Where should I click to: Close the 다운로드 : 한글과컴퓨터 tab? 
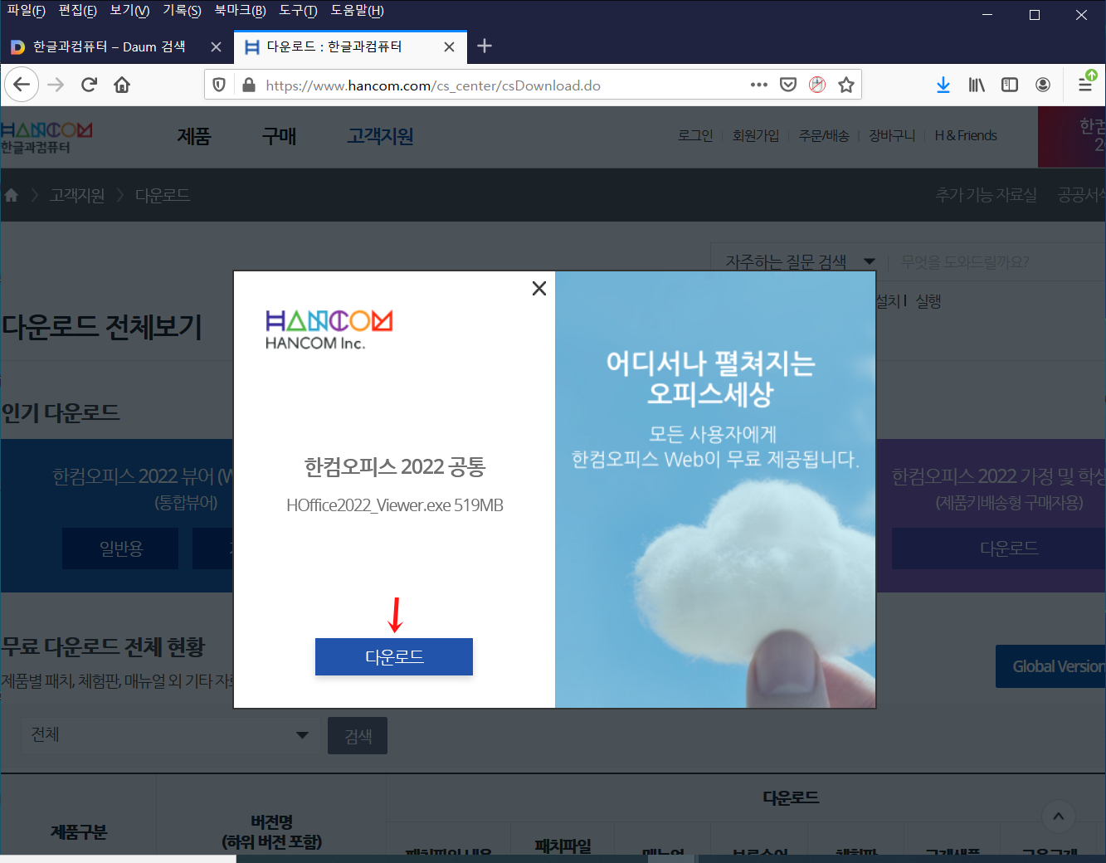click(449, 47)
